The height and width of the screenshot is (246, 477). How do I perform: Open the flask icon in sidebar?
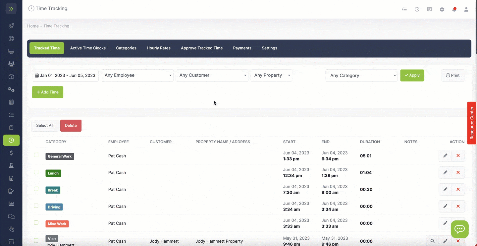point(11,165)
